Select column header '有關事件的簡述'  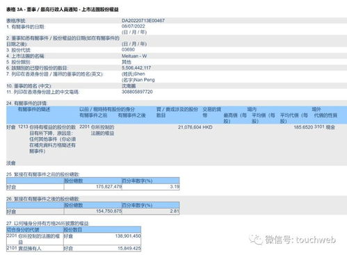click(34, 109)
